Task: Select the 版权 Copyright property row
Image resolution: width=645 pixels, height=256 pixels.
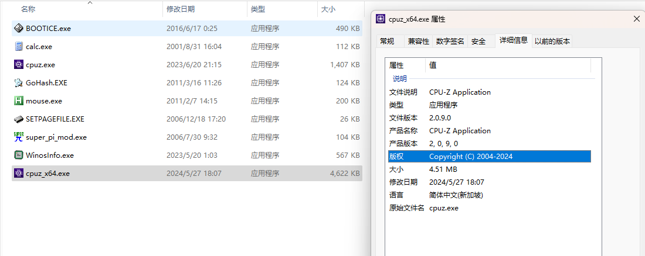Action: [x=489, y=157]
